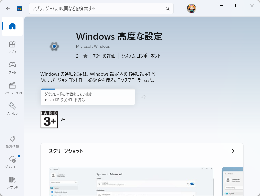Open the user profile avatar

[x=191, y=8]
